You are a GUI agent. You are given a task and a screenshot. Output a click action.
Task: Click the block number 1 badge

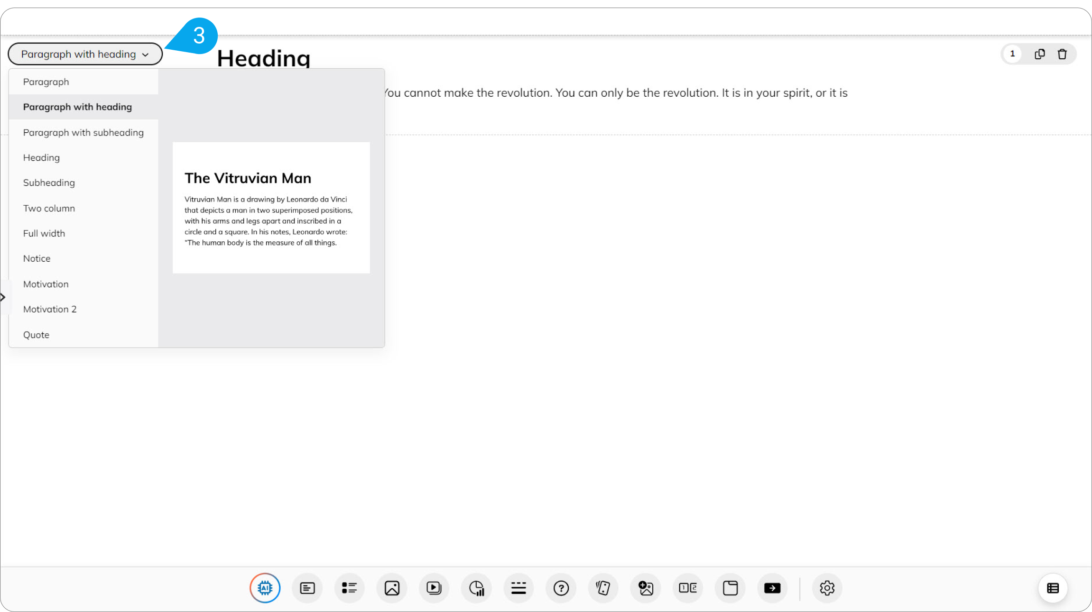(x=1012, y=54)
